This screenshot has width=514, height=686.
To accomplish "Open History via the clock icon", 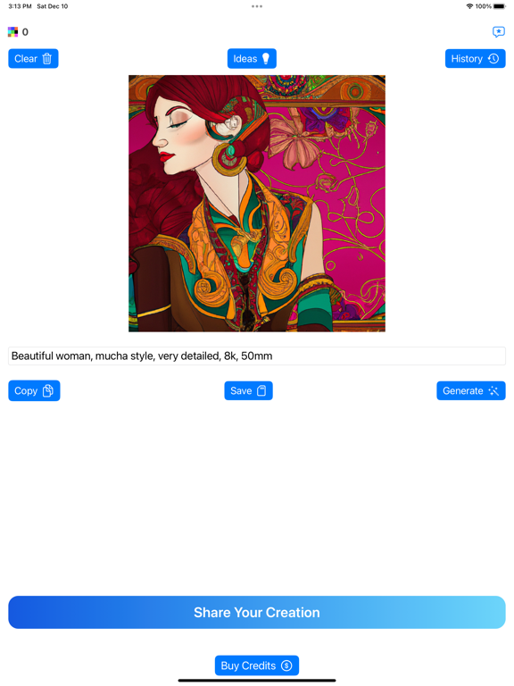I will tap(493, 59).
